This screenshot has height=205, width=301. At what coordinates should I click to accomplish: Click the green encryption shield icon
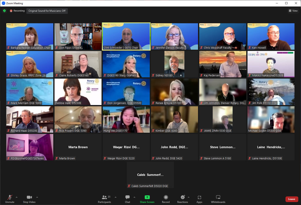4,11
